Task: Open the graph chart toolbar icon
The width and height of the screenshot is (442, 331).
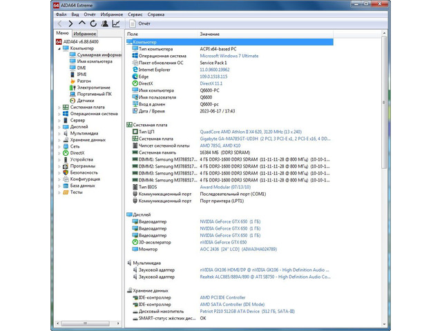Action: pyautogui.click(x=116, y=23)
